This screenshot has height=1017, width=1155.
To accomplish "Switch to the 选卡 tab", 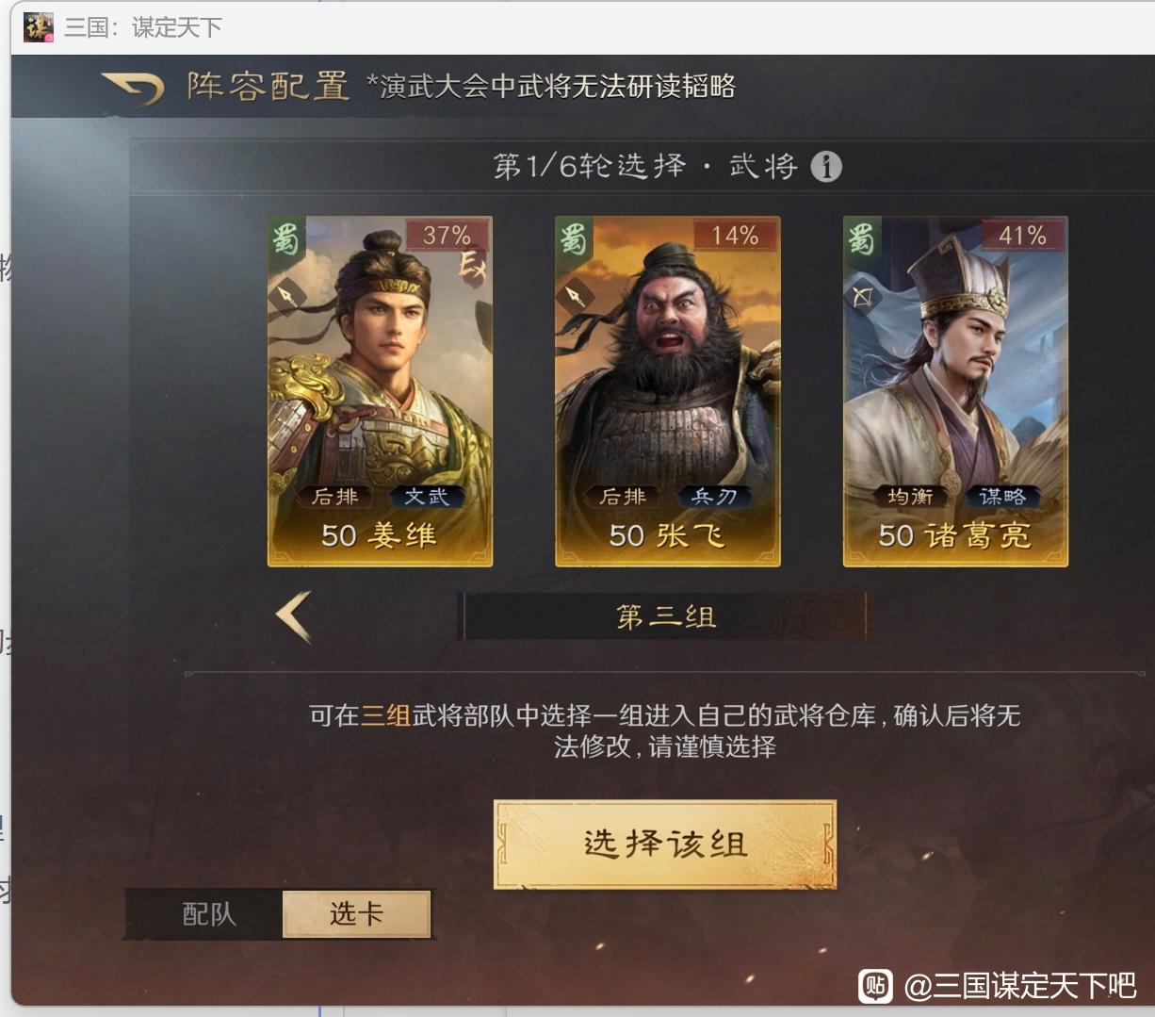I will [x=356, y=914].
